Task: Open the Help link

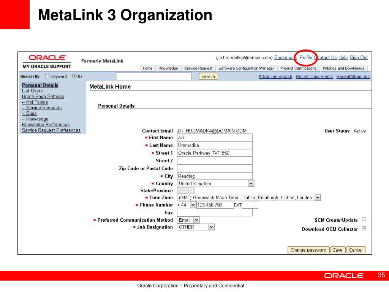Action: click(x=343, y=58)
